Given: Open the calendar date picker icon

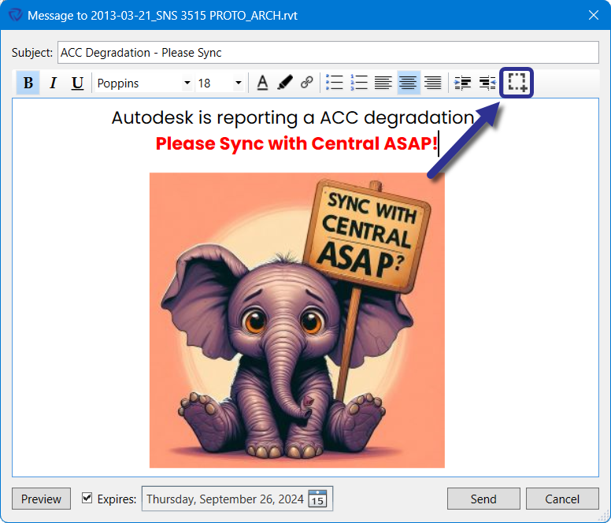Looking at the screenshot, I should (x=317, y=499).
